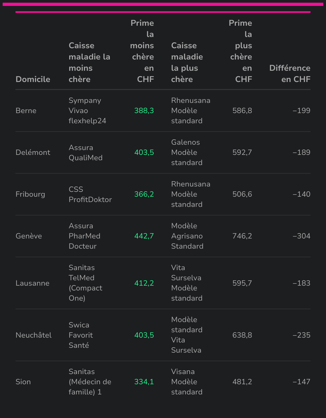
Task: Click the Sympany Vivao flexhelp24 cell
Action: [87, 111]
